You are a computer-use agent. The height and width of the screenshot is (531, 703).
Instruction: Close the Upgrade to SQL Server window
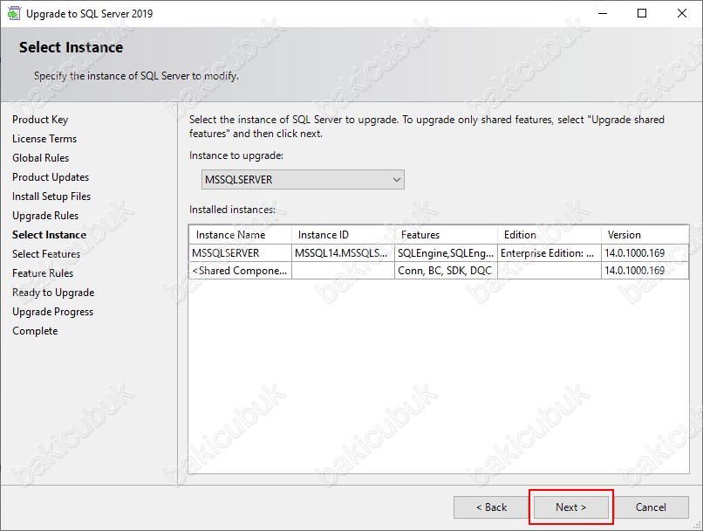click(x=682, y=13)
